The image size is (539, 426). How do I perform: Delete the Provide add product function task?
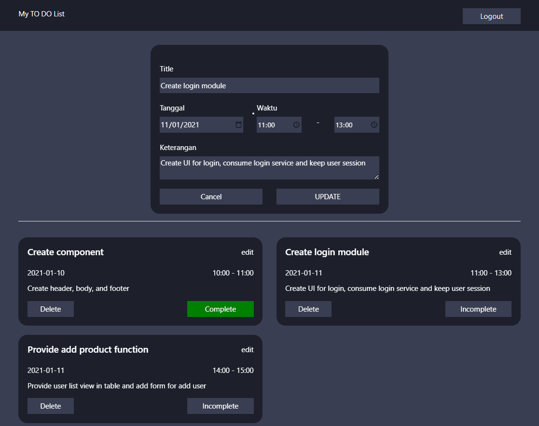51,406
